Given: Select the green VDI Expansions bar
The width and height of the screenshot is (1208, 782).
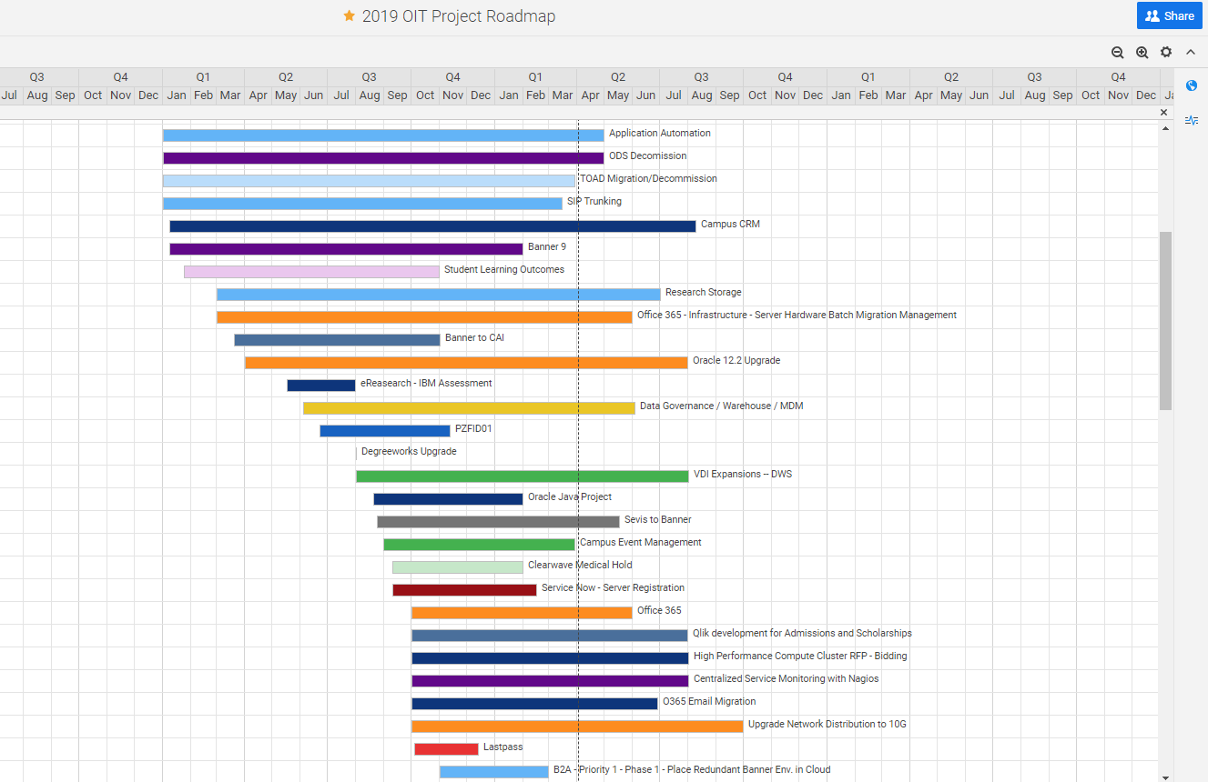Looking at the screenshot, I should point(523,476).
